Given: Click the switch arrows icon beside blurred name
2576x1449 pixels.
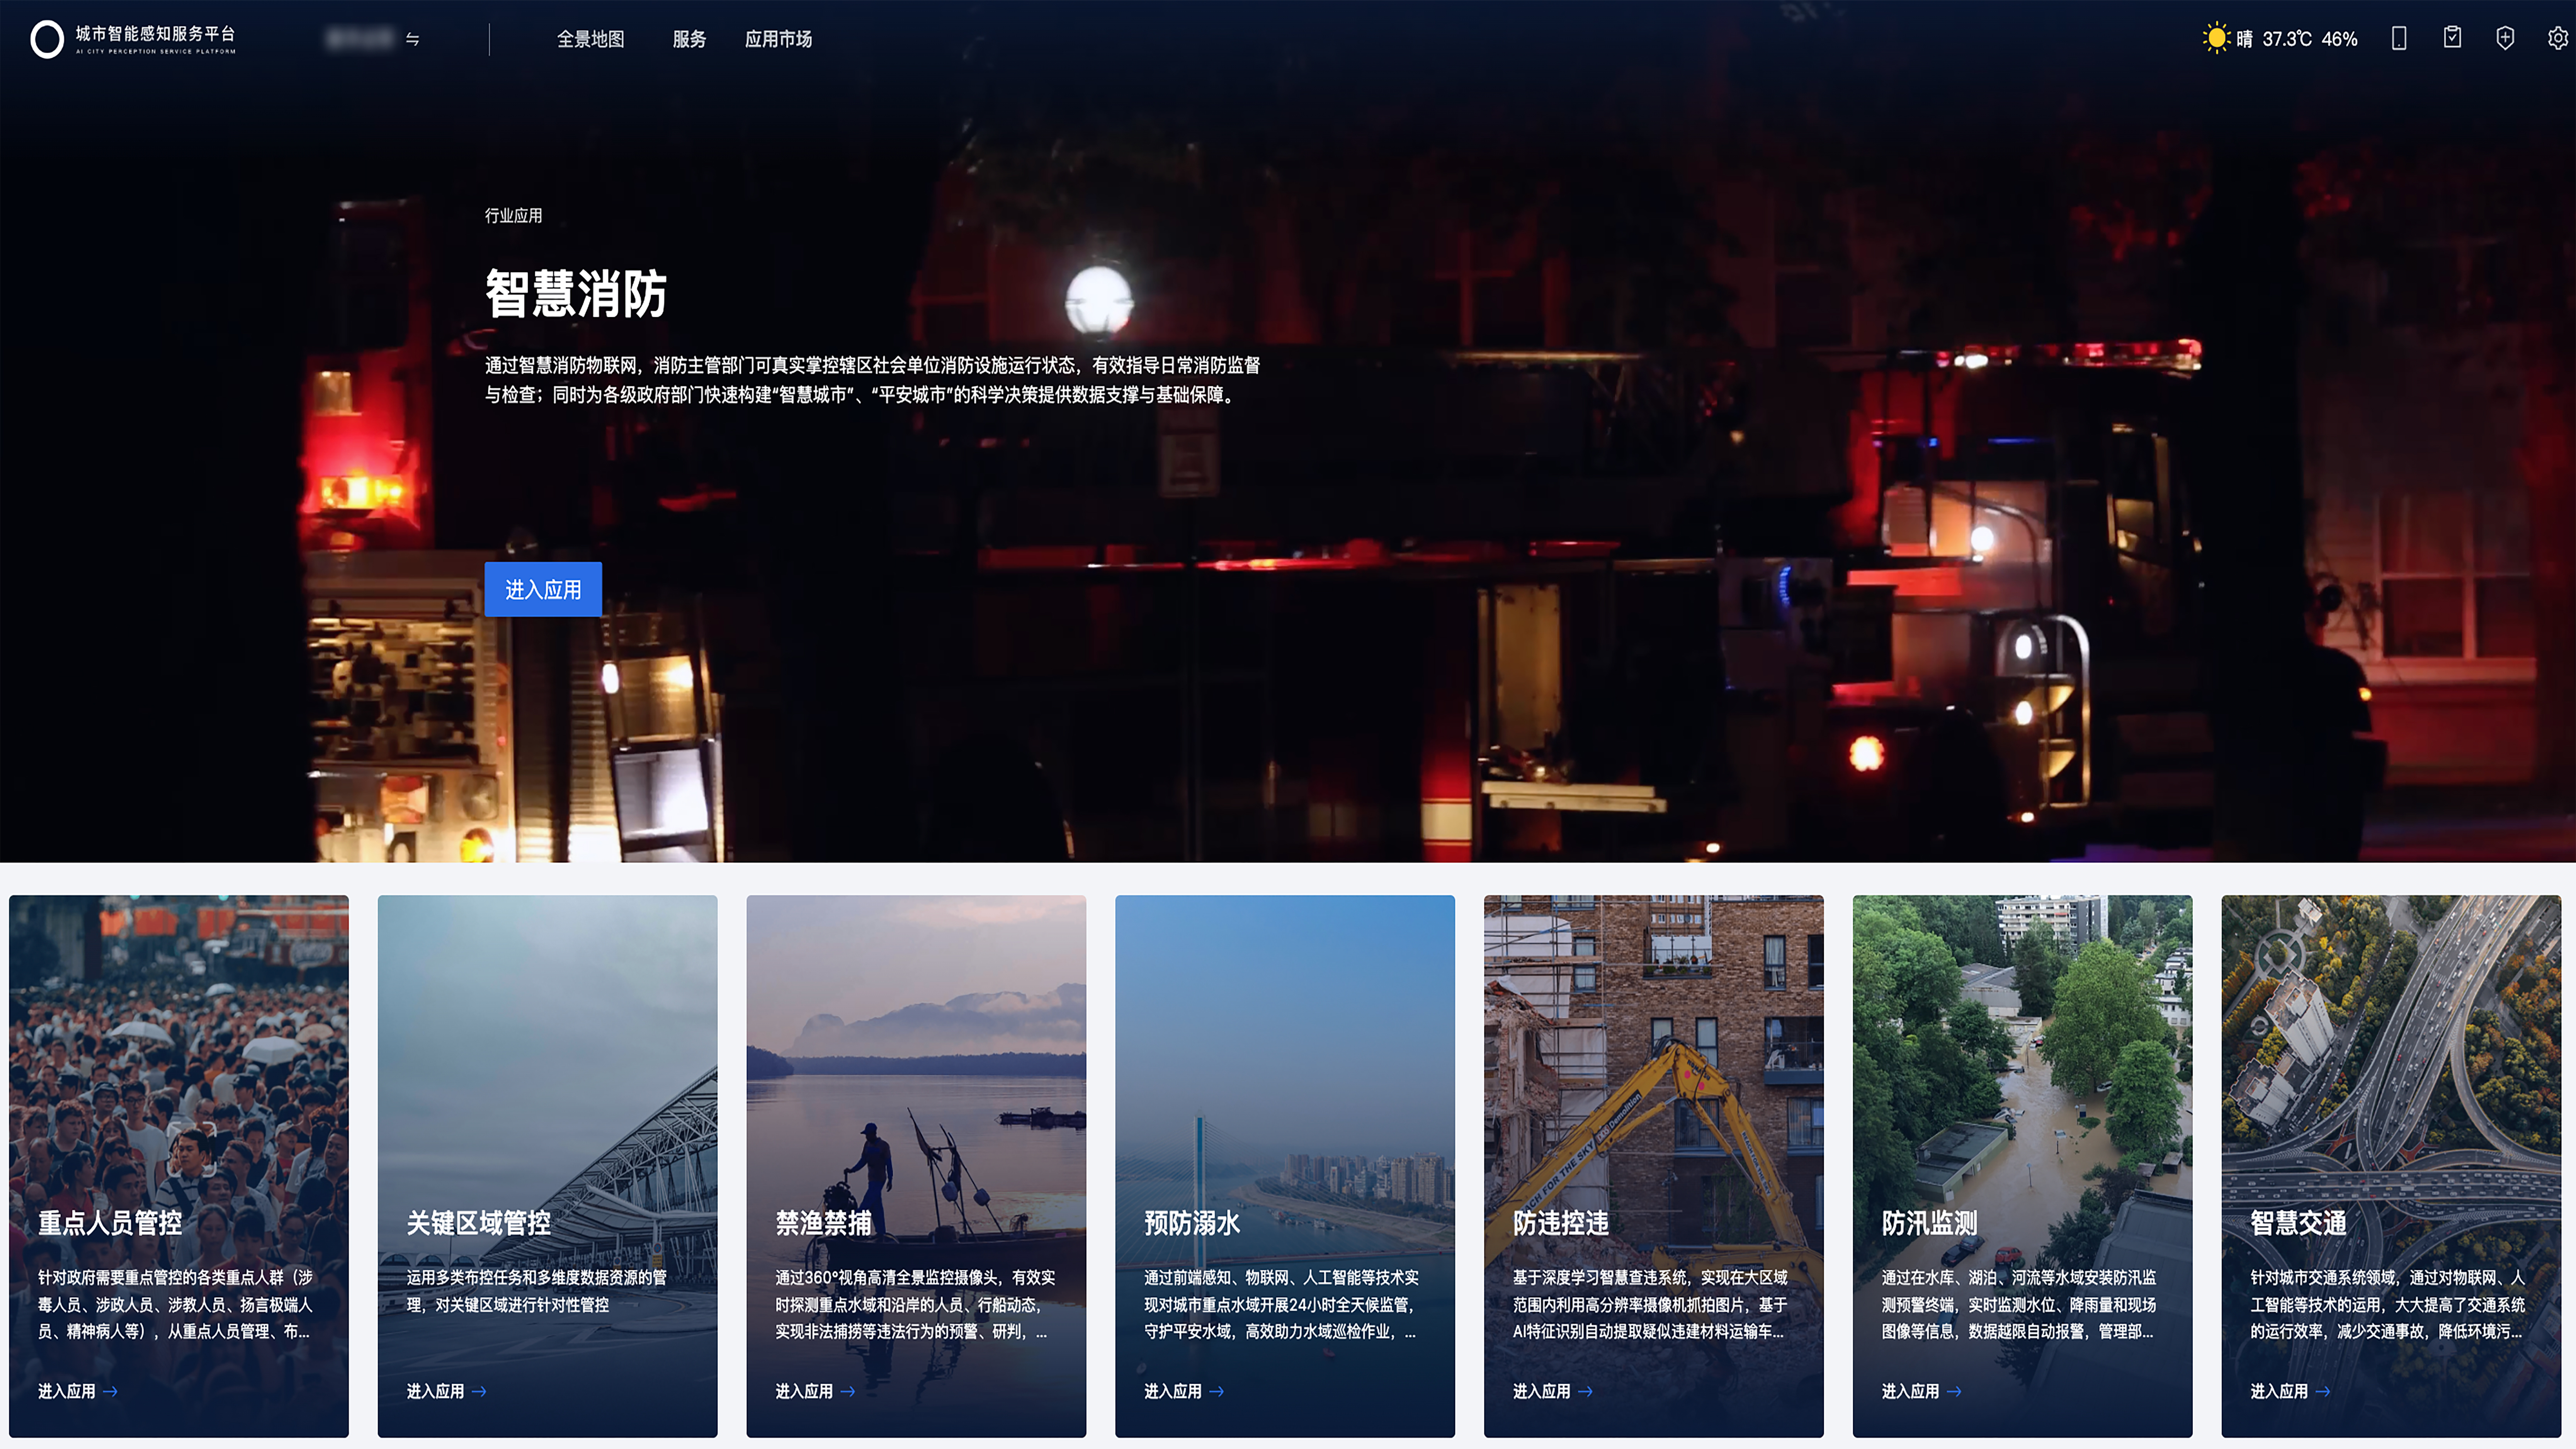Looking at the screenshot, I should 412,39.
